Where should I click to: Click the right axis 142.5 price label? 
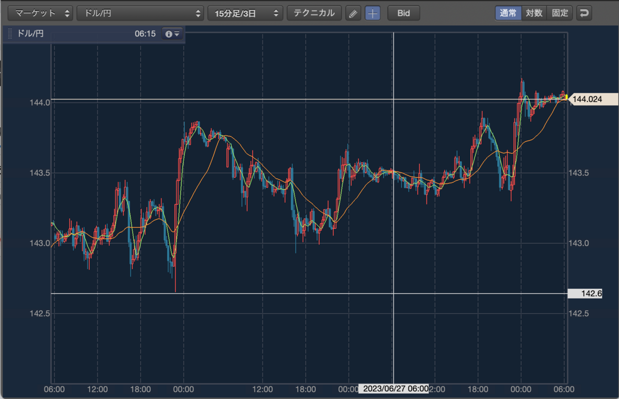tap(579, 313)
